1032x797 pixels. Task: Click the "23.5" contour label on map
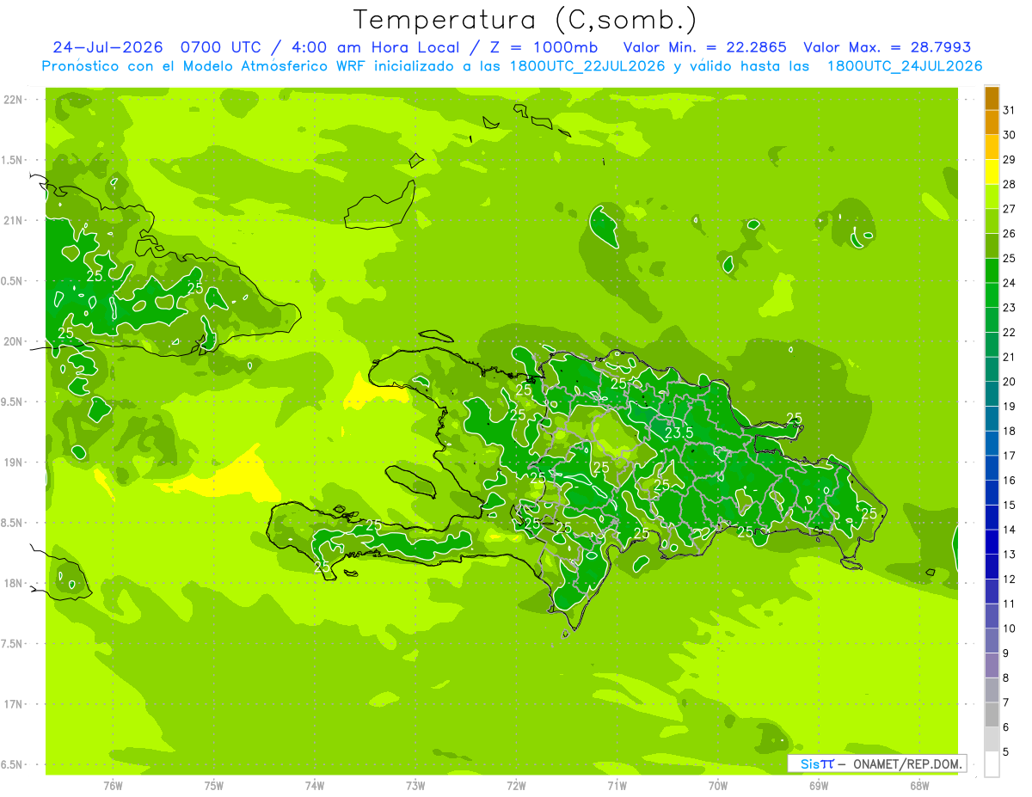pos(679,432)
